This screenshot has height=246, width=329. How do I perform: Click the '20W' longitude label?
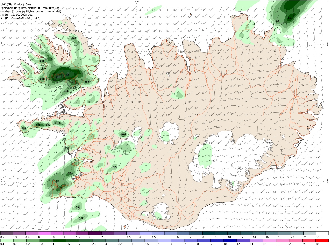137,1
